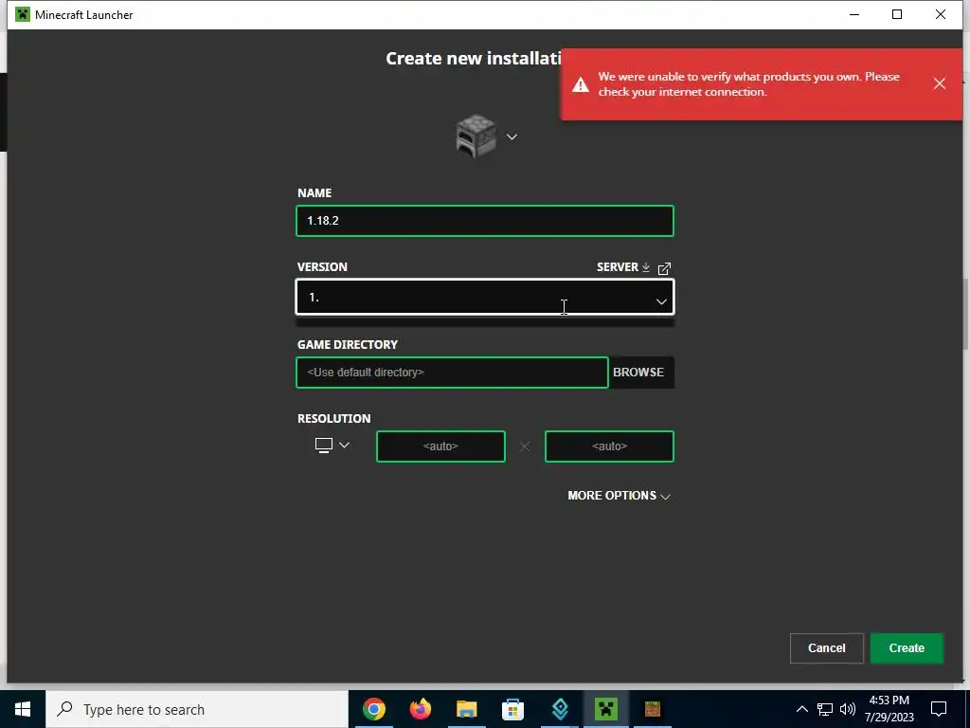Open the Windows Start menu

[23, 709]
